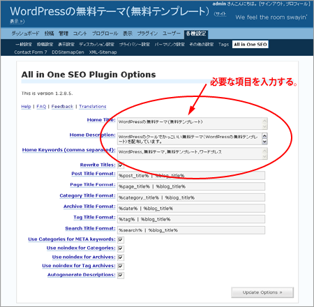
Task: Click the Tag Title Format field
Action: tap(191, 219)
